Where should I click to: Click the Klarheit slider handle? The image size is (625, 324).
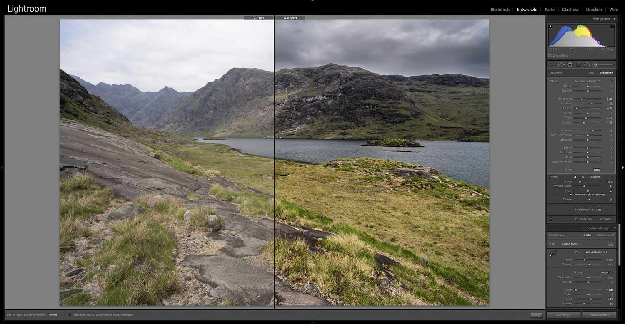tap(593, 131)
